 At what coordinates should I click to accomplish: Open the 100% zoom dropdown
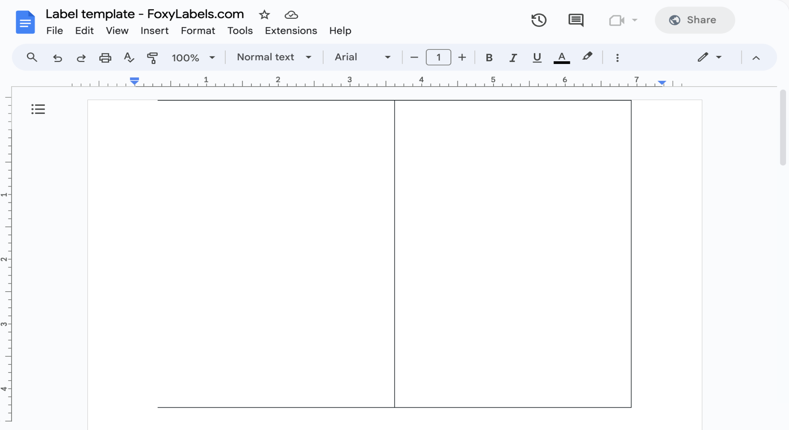click(193, 57)
